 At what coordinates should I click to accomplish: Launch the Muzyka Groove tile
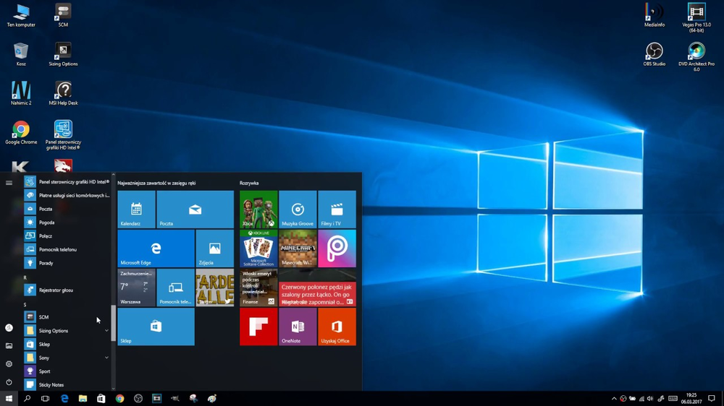[x=298, y=210]
